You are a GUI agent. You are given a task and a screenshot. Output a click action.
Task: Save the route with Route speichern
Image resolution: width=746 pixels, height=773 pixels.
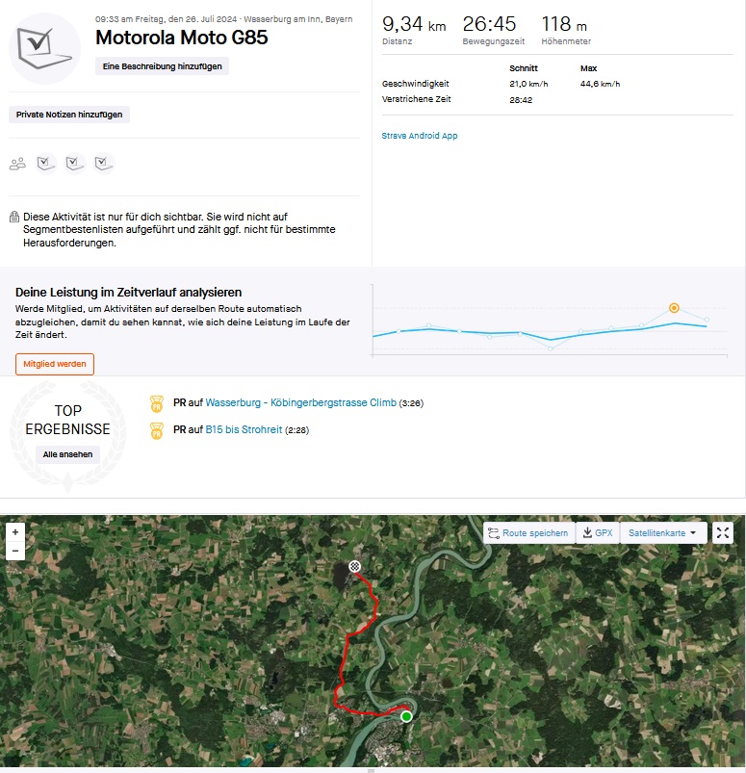tap(528, 532)
